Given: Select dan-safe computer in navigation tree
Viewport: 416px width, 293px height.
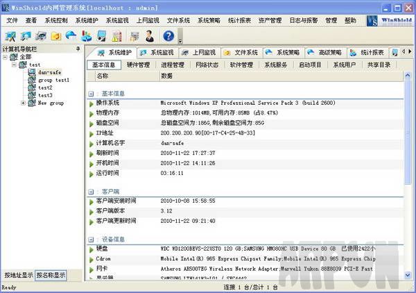Looking at the screenshot, I should [x=49, y=72].
